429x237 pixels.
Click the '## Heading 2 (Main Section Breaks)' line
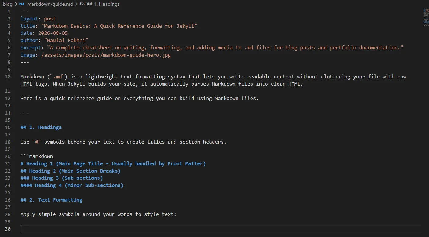click(70, 171)
